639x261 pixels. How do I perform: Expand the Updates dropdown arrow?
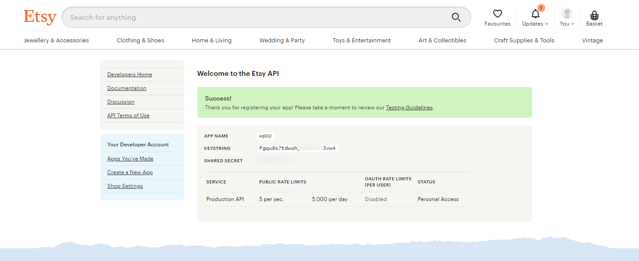[547, 24]
